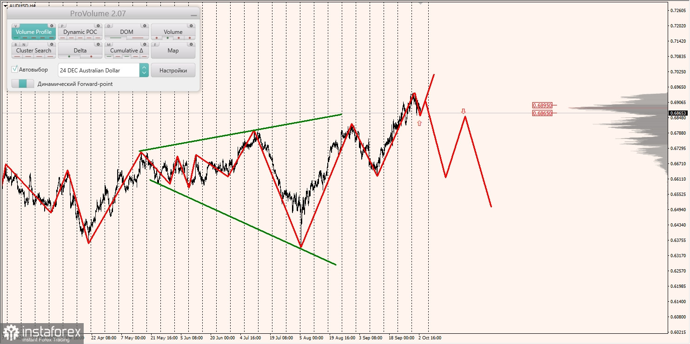Toggle the Delta indicator

point(80,51)
